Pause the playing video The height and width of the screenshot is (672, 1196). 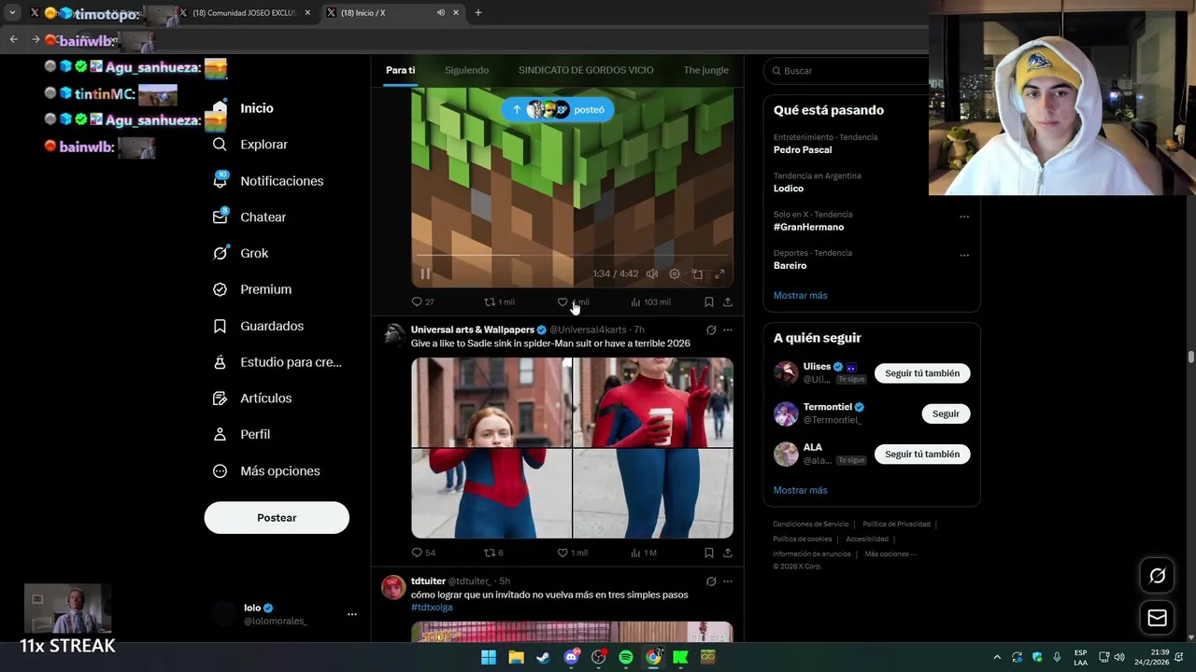pos(425,274)
